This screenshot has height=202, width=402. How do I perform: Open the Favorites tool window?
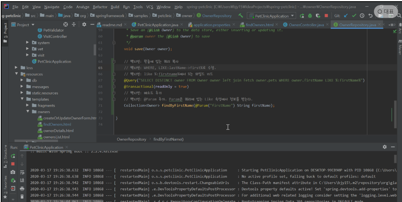pyautogui.click(x=5, y=187)
